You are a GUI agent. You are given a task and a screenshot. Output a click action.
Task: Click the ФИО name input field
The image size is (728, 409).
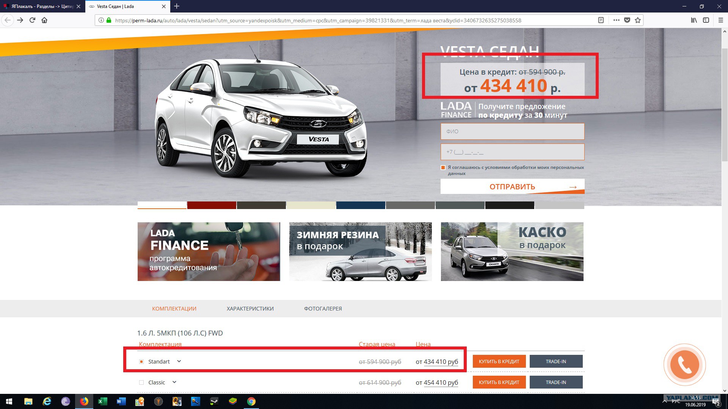pyautogui.click(x=512, y=131)
